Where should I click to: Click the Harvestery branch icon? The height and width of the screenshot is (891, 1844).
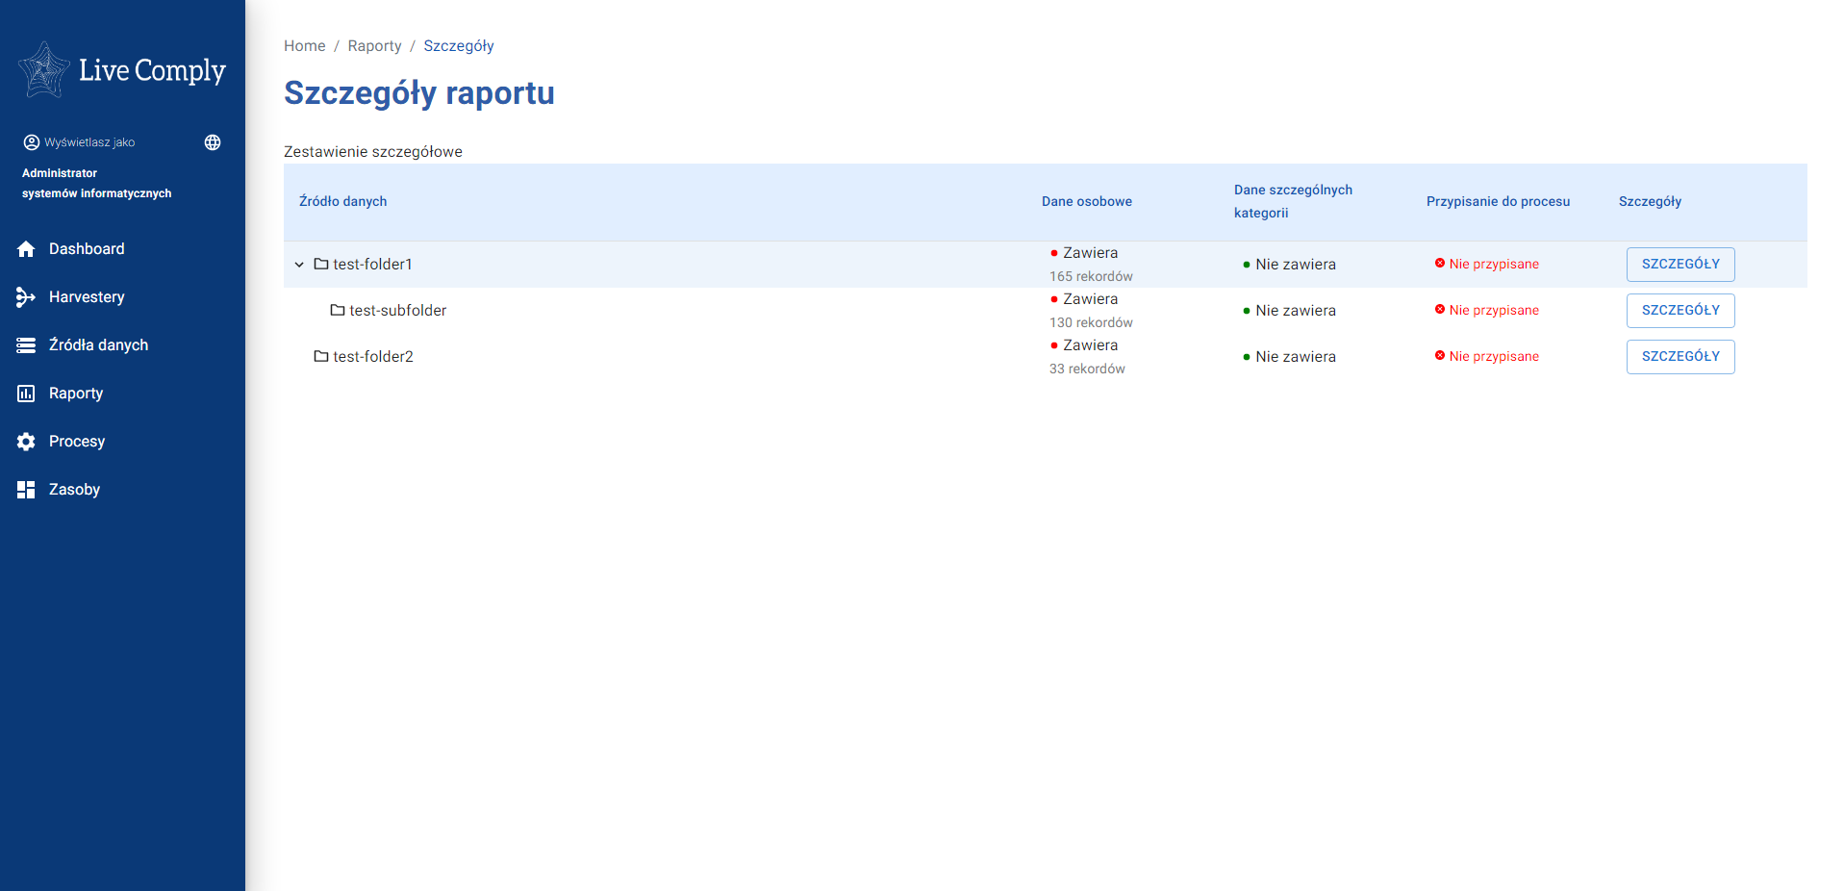pos(26,297)
